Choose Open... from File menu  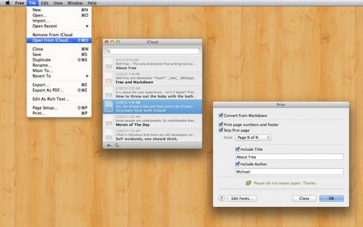pyautogui.click(x=59, y=15)
